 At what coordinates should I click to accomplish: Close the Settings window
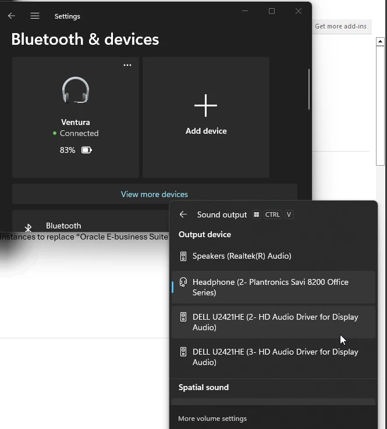point(299,11)
